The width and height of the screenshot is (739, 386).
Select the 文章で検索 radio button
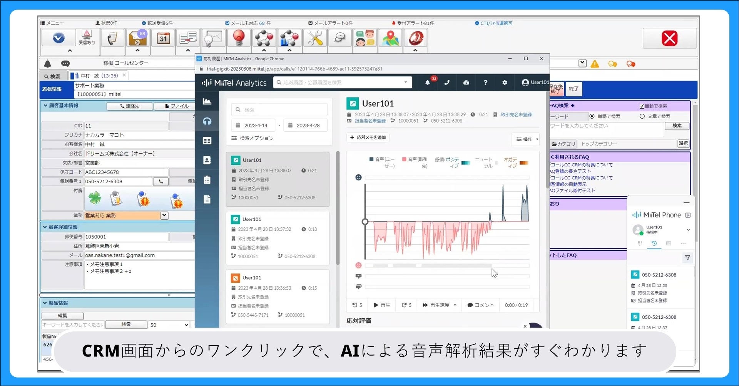[x=642, y=116]
